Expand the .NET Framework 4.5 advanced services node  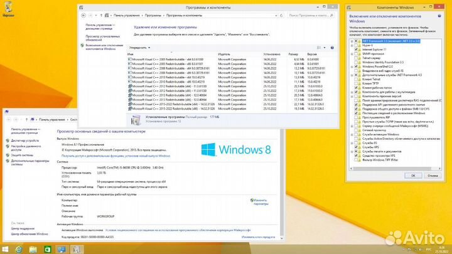coord(352,75)
